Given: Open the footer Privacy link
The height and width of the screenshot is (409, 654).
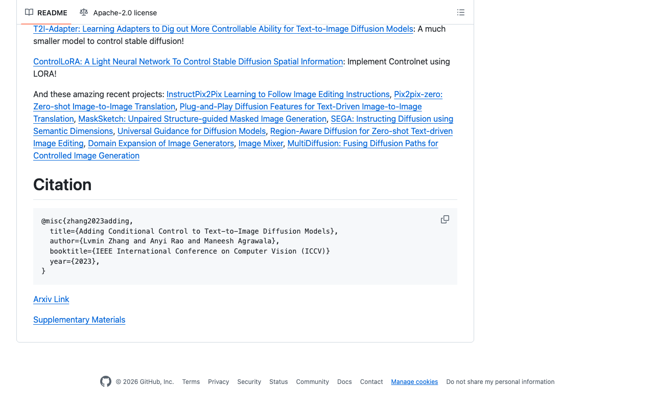Looking at the screenshot, I should 218,381.
